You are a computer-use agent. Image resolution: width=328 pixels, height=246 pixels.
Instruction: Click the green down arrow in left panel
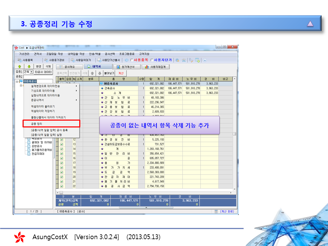(x=29, y=67)
